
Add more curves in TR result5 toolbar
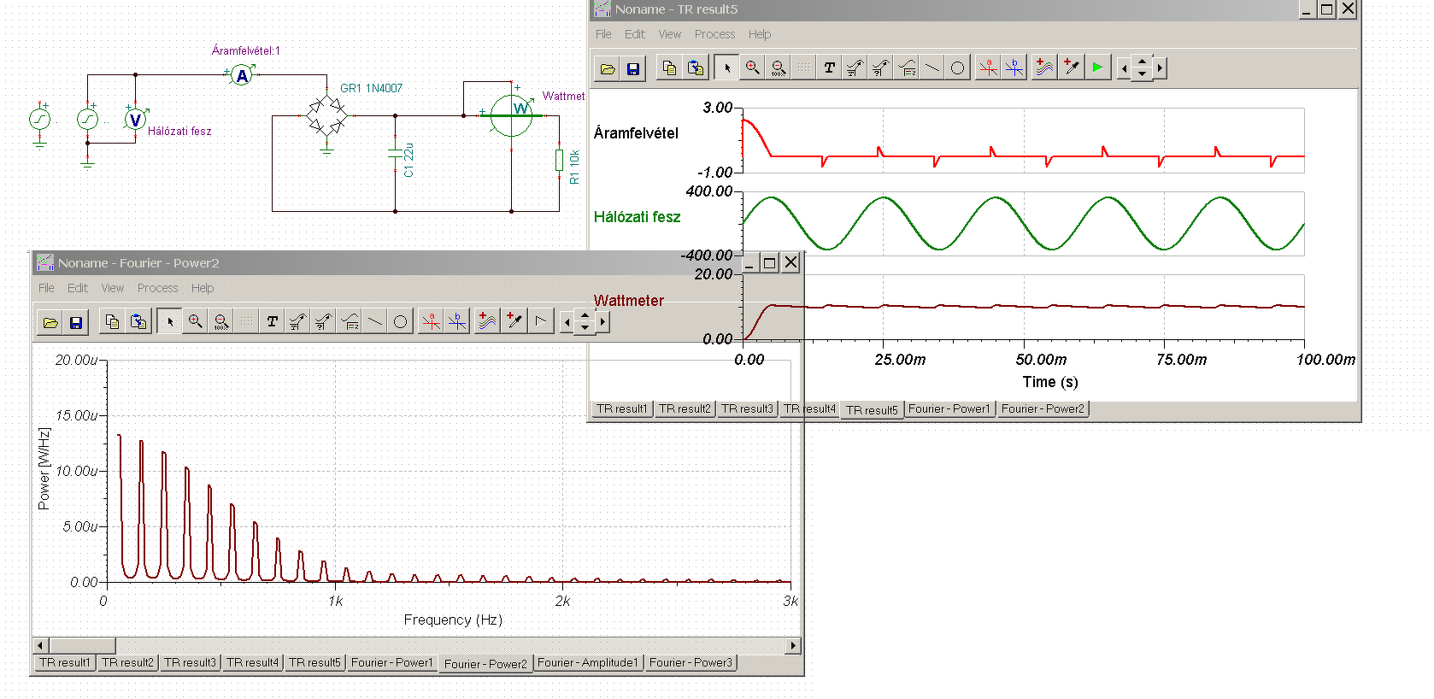click(x=1044, y=68)
